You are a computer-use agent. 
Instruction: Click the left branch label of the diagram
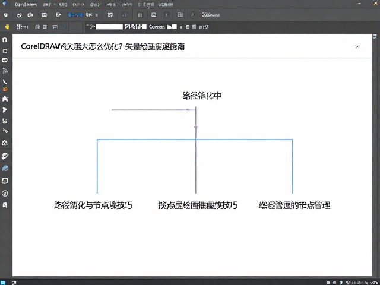tap(93, 205)
